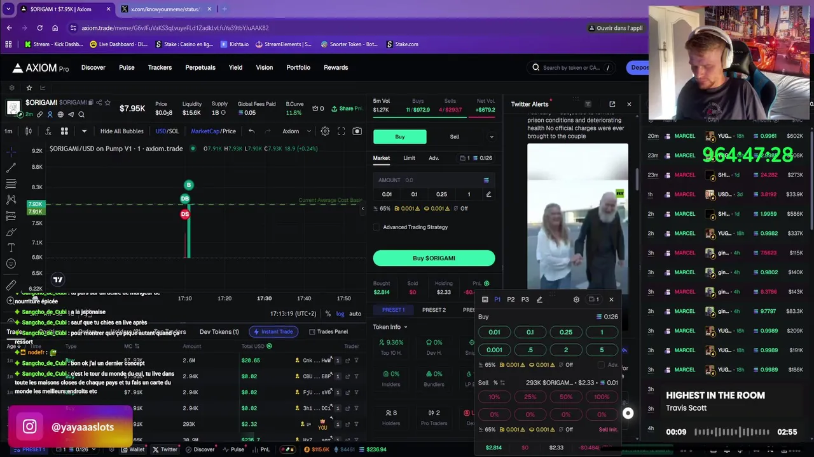Sell 100% in instant trade panel
814x457 pixels.
point(601,397)
